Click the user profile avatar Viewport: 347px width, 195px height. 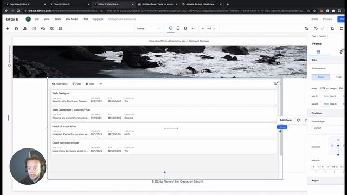pyautogui.click(x=28, y=19)
